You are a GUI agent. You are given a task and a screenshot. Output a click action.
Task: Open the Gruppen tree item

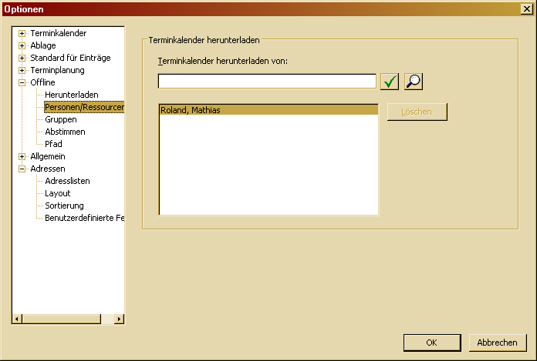click(61, 119)
